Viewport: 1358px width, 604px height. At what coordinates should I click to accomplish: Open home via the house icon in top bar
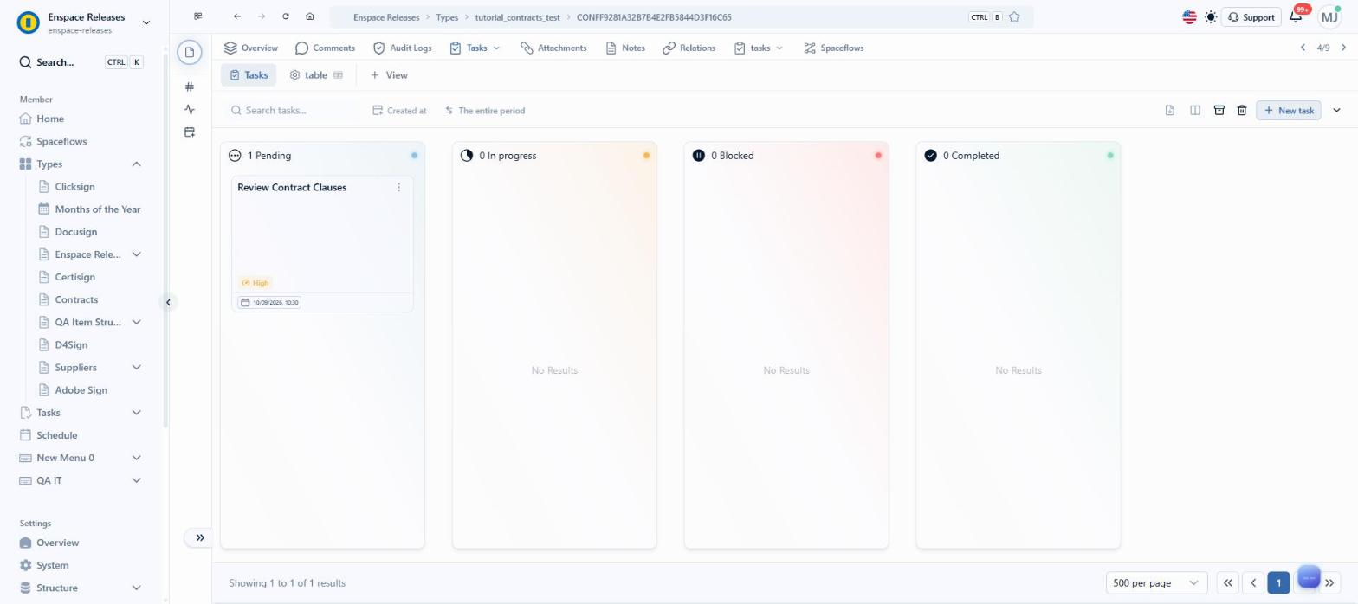pyautogui.click(x=310, y=16)
